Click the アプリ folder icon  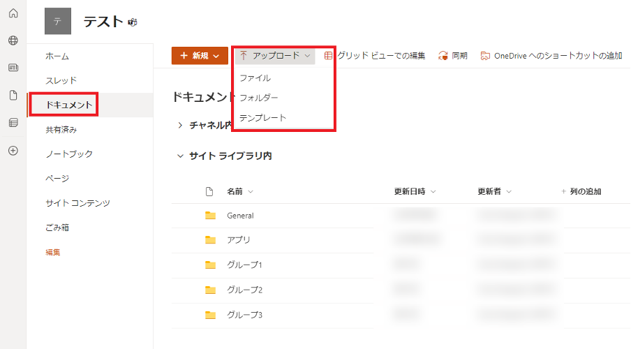(211, 240)
